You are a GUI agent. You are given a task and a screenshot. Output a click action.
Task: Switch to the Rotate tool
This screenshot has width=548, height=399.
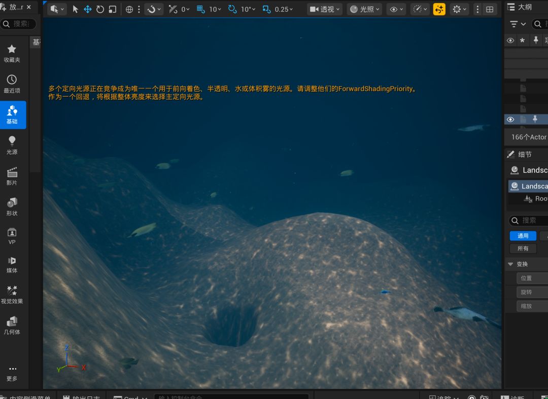tap(100, 10)
